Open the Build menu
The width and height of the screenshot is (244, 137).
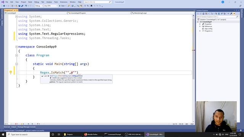[x=30, y=2]
